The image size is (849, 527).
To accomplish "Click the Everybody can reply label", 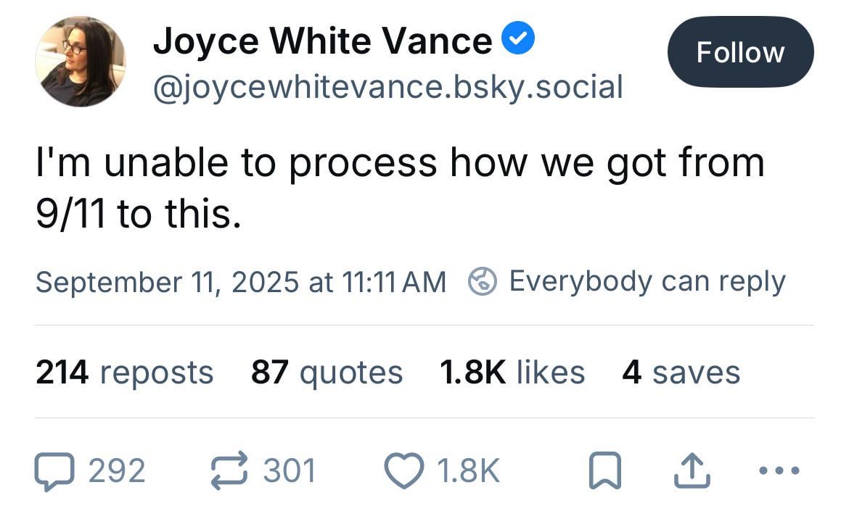I will coord(647,282).
